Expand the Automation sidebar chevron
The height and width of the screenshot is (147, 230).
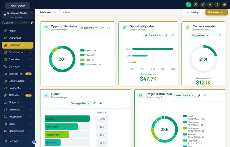(30, 117)
